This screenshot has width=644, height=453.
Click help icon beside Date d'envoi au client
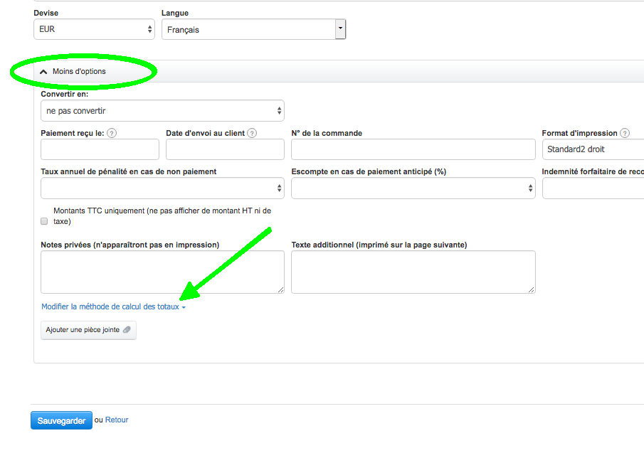252,133
